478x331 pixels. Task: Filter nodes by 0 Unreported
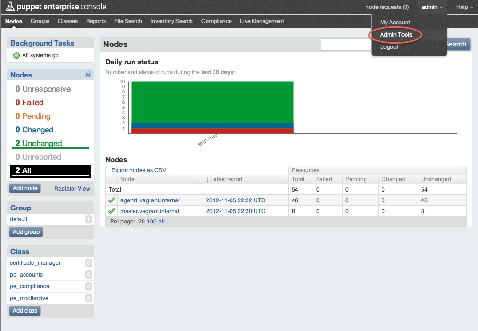(x=38, y=157)
